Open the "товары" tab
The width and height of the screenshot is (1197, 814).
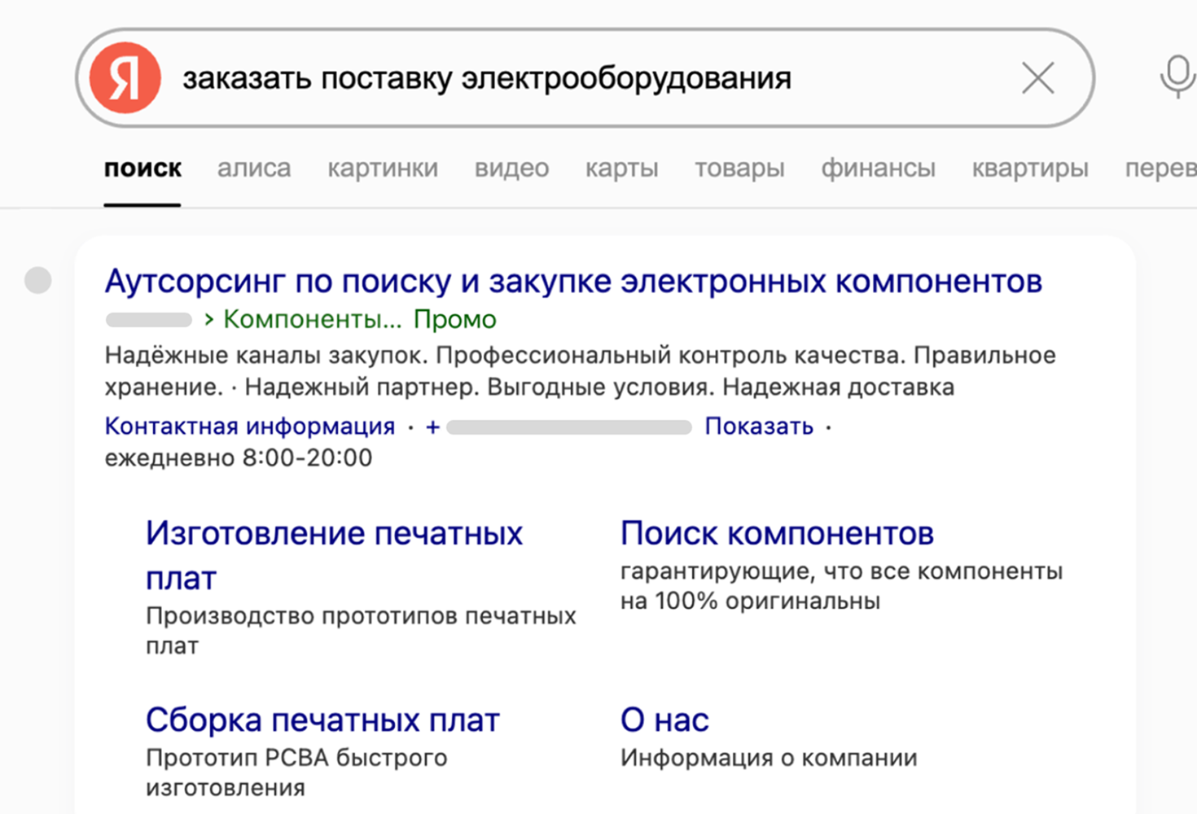point(739,168)
